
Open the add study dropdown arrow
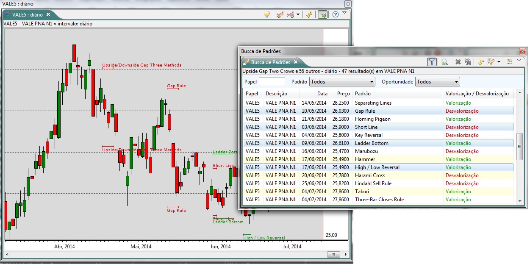click(x=298, y=14)
